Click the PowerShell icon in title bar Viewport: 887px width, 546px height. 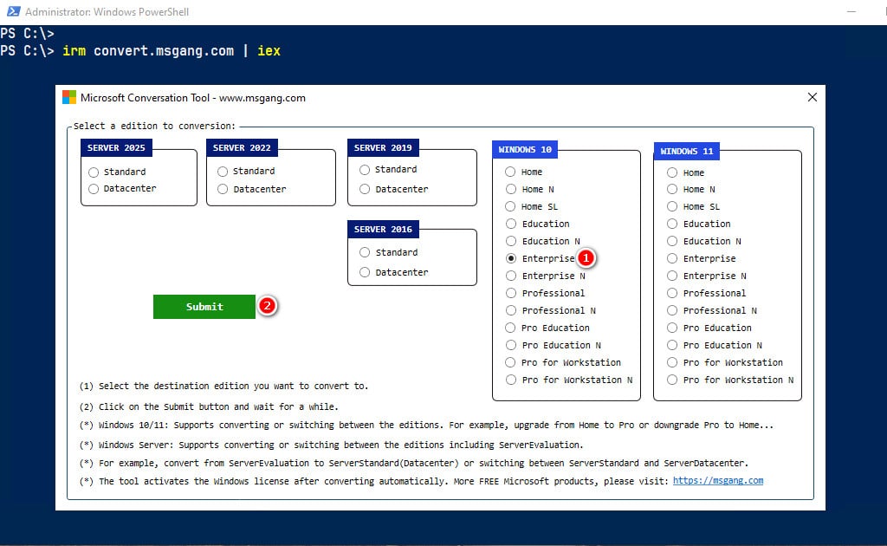click(x=13, y=11)
